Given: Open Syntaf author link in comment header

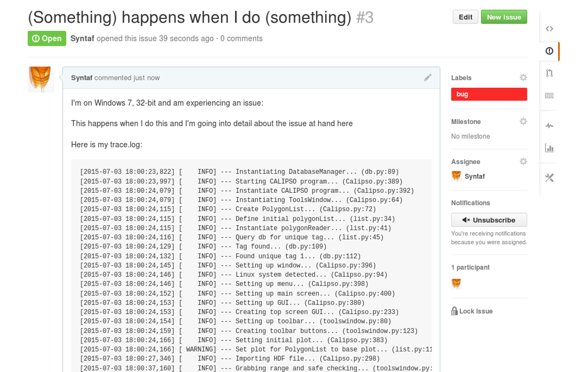Looking at the screenshot, I should point(82,78).
